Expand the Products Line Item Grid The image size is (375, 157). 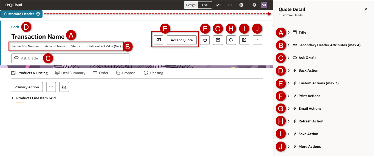pos(13,98)
